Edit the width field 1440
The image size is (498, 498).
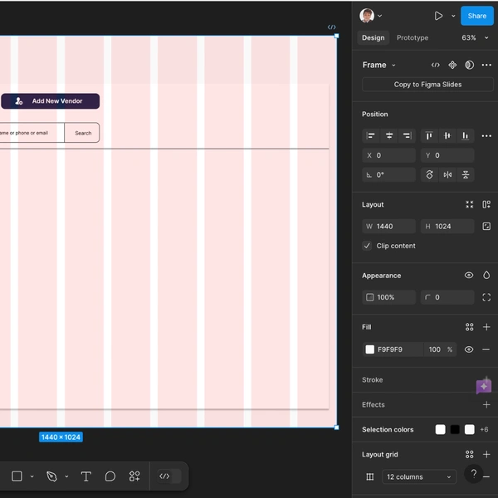point(388,227)
